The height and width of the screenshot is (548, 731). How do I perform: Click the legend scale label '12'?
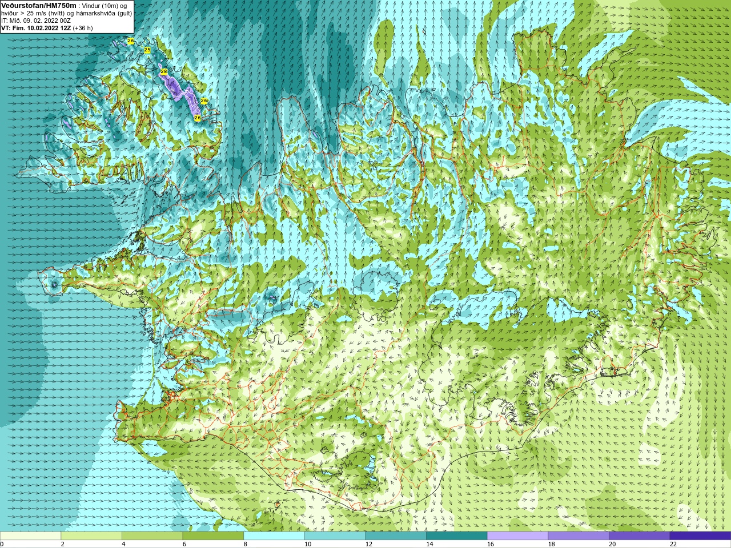tap(369, 544)
